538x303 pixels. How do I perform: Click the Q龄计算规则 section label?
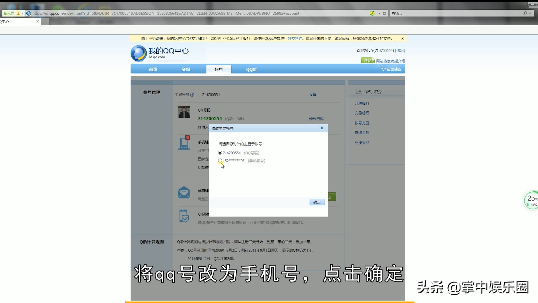point(152,242)
